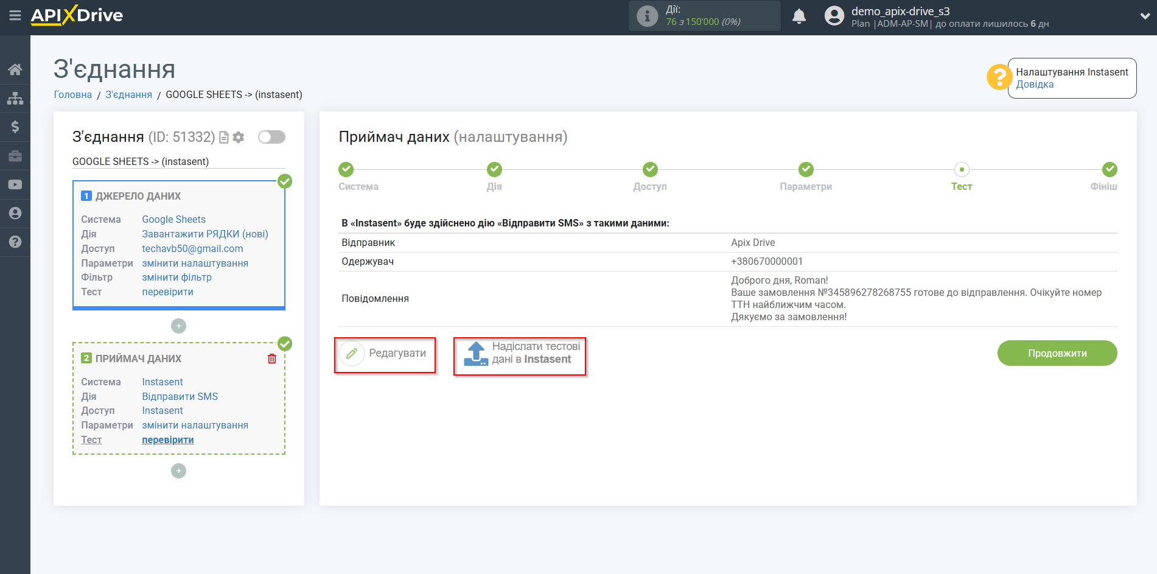Go to Доступ step
Screen dimensions: 1157x574
click(650, 169)
